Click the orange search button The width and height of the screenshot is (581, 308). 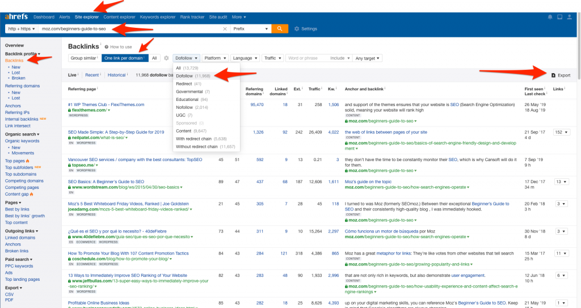(280, 28)
